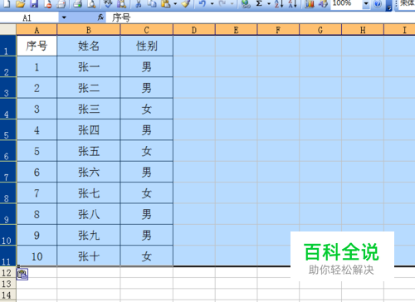This screenshot has width=415, height=302.
Task: Click the formula bar showing 序号
Action: click(260, 18)
